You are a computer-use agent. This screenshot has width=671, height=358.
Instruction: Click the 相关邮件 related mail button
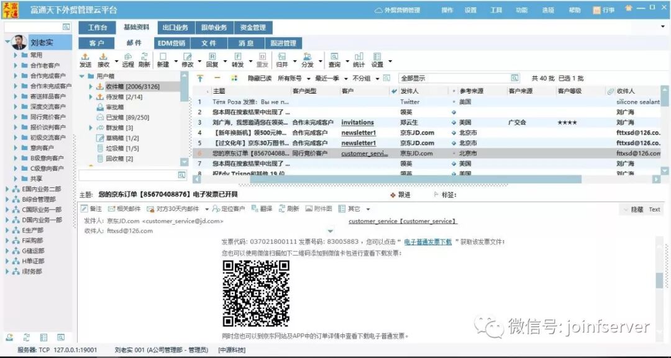[124, 209]
